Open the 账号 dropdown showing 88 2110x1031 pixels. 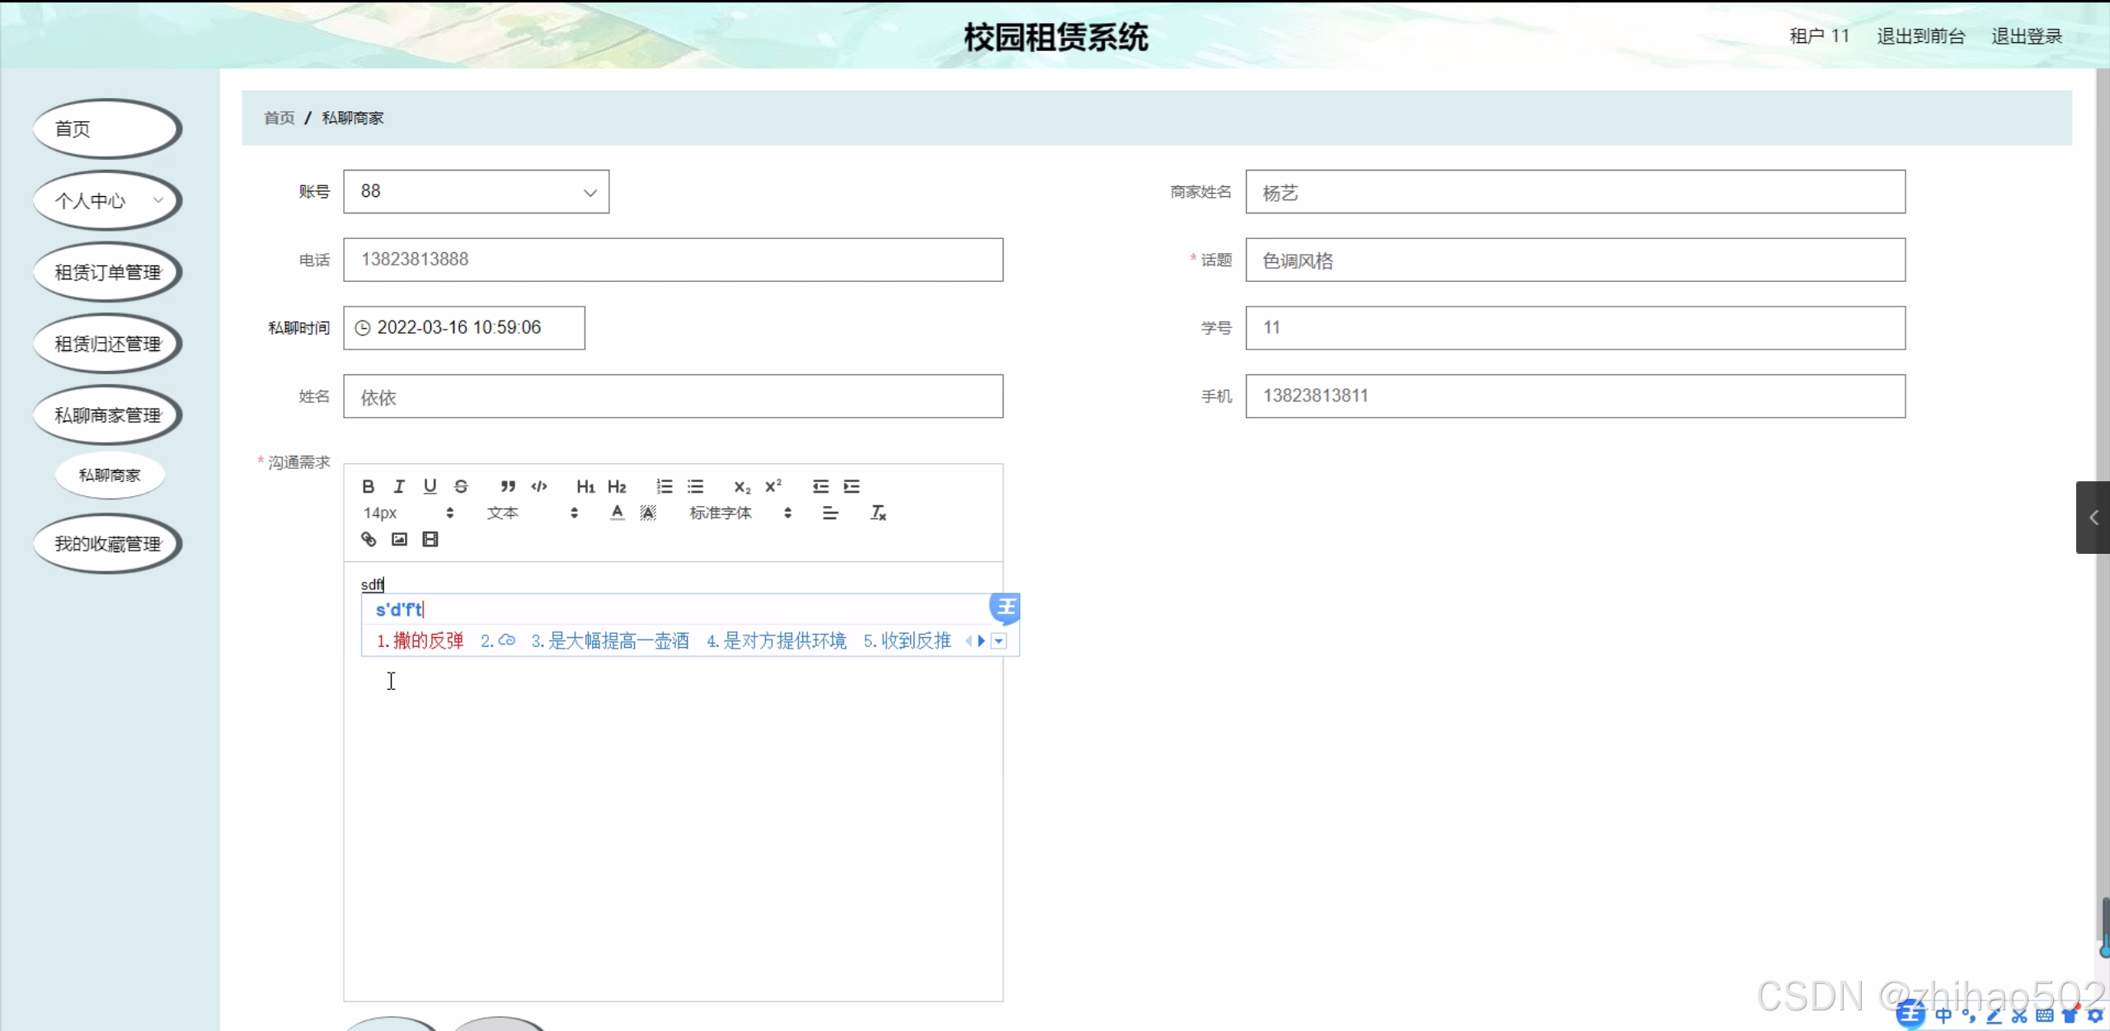pos(476,192)
